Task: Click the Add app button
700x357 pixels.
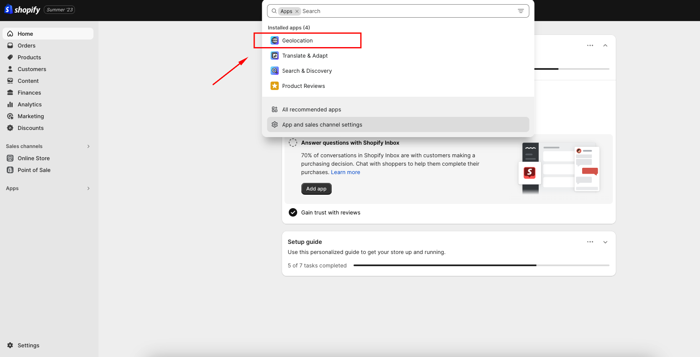Action: pos(316,189)
